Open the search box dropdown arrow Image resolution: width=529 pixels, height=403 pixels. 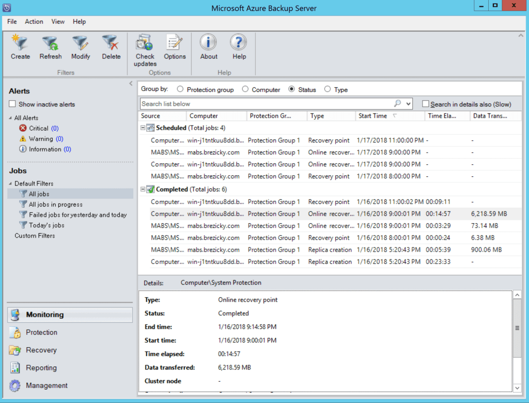pos(408,104)
